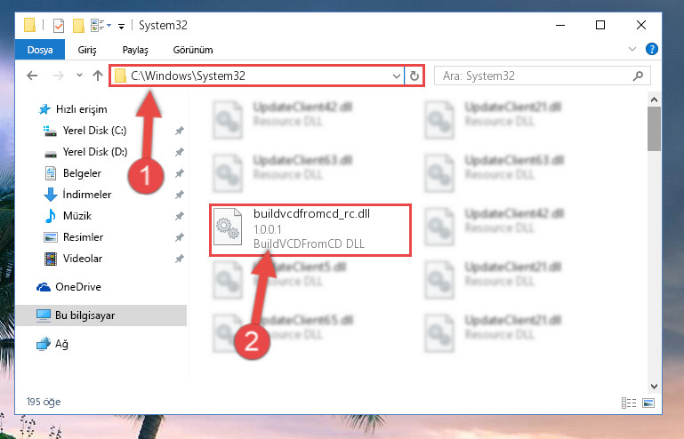Screen dimensions: 684x439
Task: Open İndirmeler in the navigation pane
Action: coord(86,195)
